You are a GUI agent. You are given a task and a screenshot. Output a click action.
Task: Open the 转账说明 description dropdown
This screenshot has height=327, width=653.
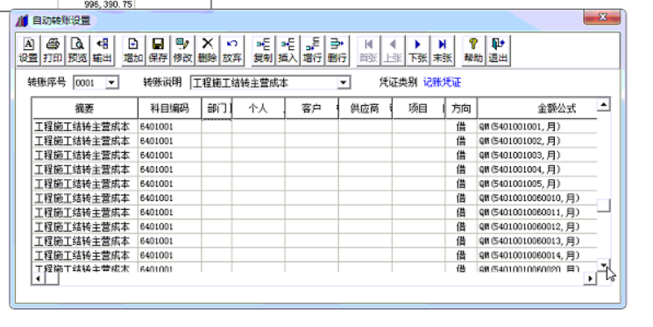344,83
